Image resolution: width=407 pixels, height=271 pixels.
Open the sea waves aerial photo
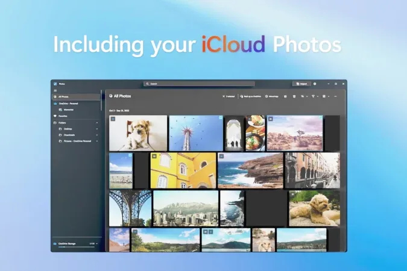click(232, 208)
